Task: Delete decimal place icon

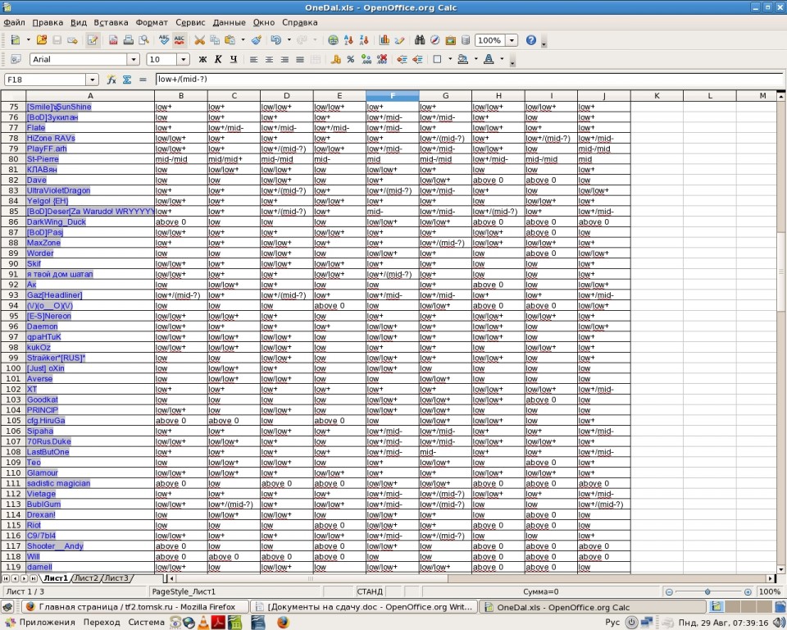Action: pos(382,59)
